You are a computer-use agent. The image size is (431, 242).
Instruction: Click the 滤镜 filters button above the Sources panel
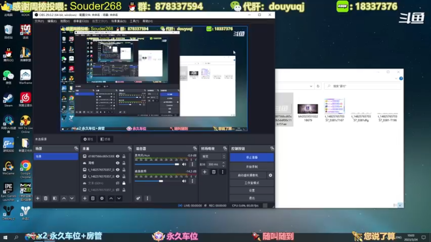point(105,139)
